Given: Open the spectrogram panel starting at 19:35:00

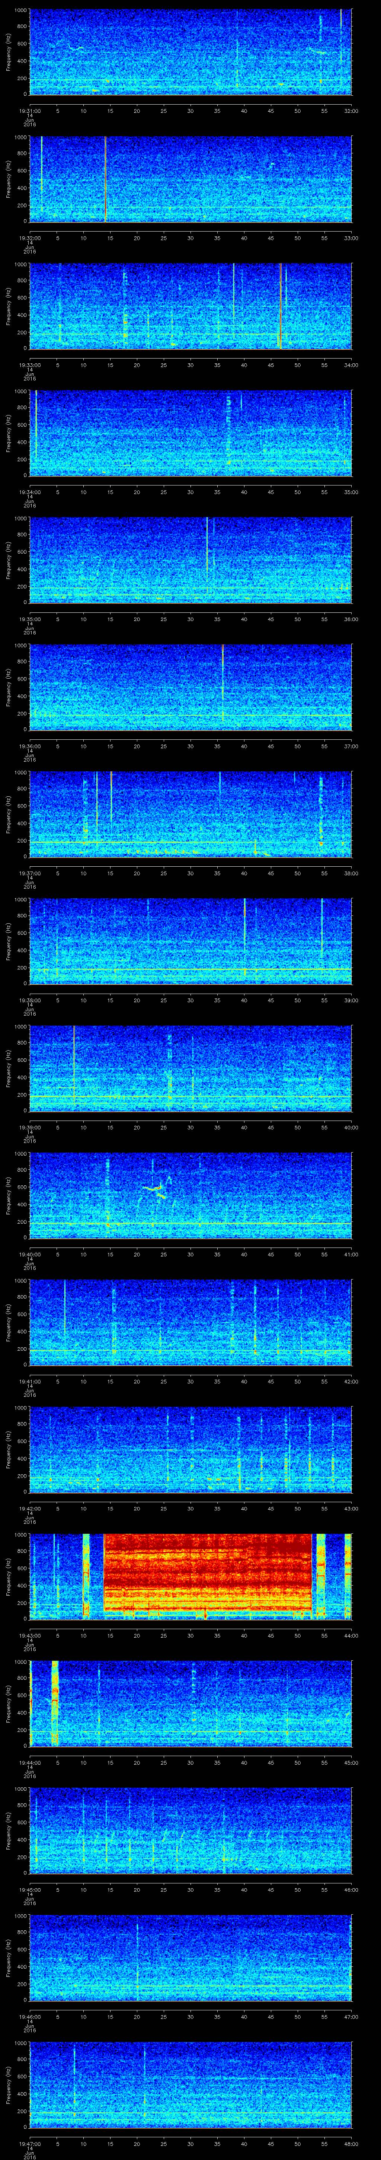Looking at the screenshot, I should (x=191, y=560).
